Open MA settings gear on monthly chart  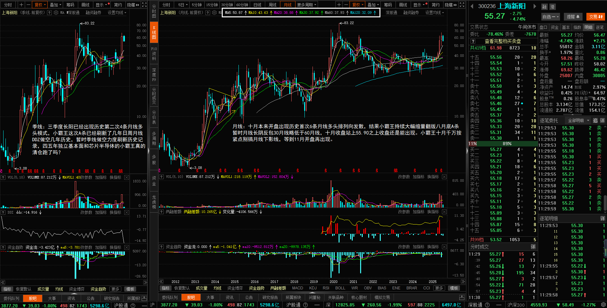click(x=214, y=13)
